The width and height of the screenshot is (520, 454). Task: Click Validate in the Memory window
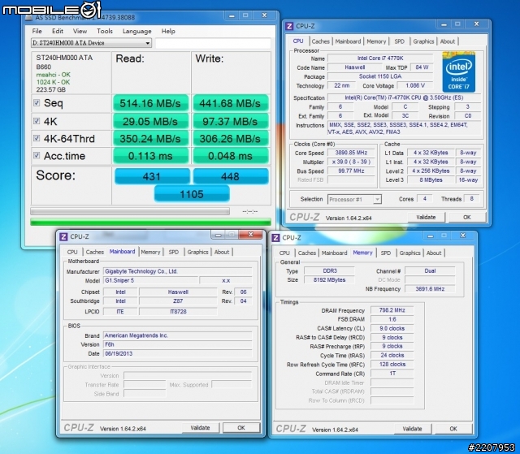click(412, 429)
